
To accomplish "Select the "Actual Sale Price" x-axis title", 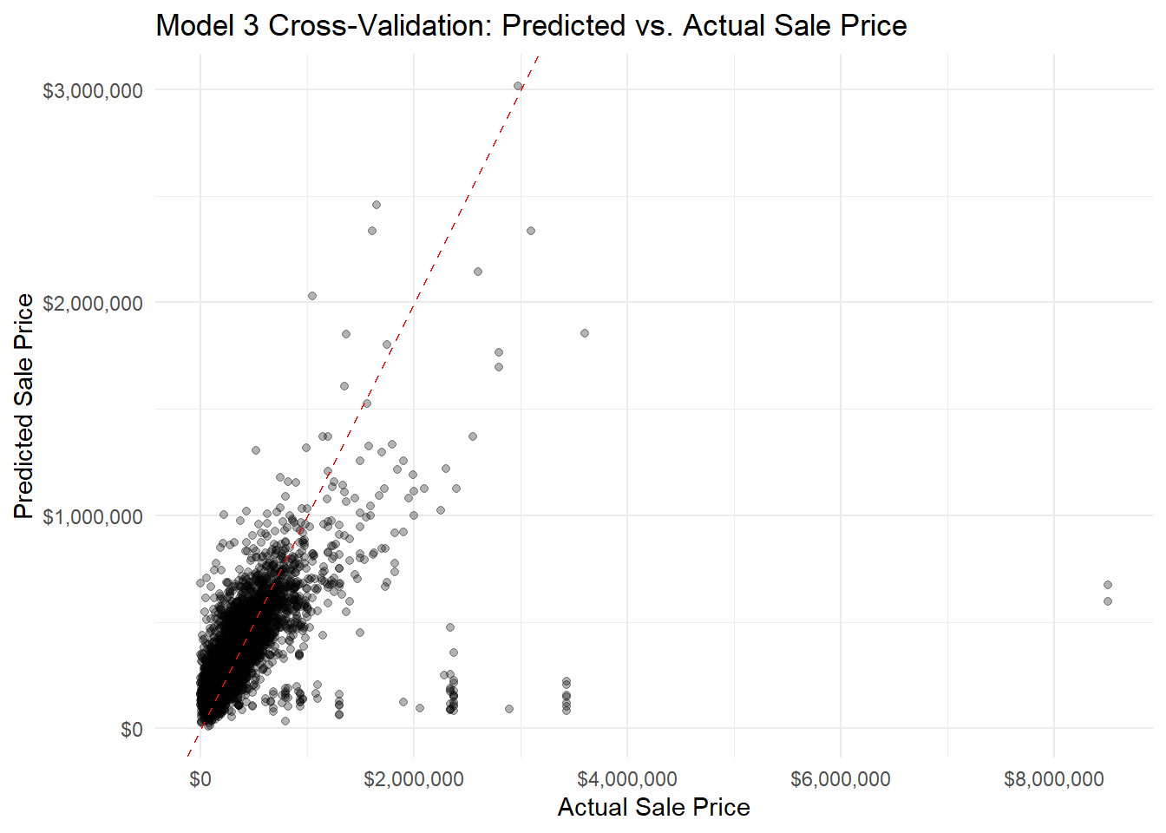I will tap(653, 807).
